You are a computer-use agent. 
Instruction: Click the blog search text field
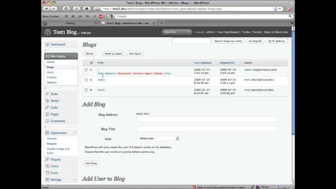pyautogui.click(x=191, y=41)
